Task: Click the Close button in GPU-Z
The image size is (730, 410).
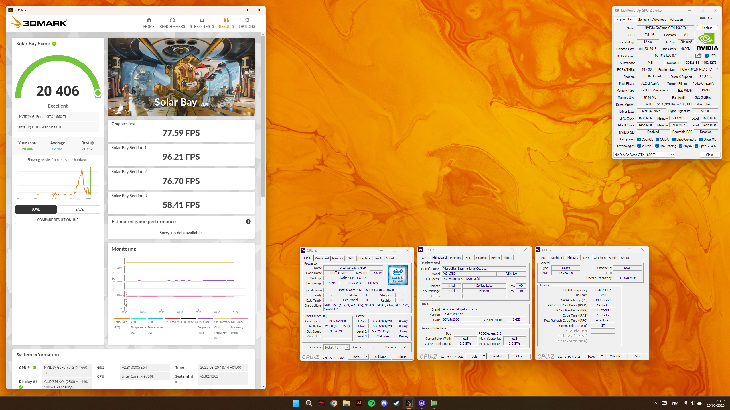Action: click(710, 155)
